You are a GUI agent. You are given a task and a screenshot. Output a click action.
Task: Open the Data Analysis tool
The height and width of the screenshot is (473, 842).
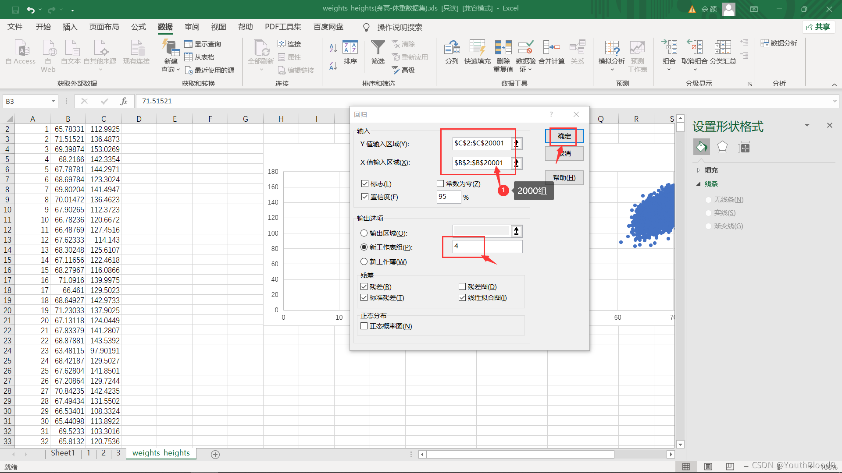(x=779, y=43)
